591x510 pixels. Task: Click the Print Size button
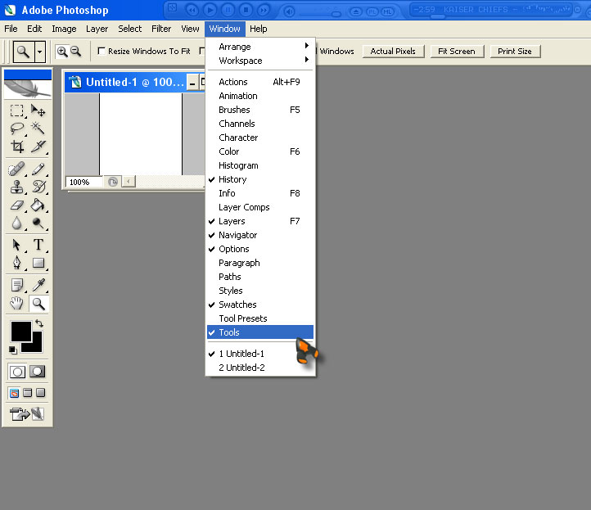coord(515,52)
